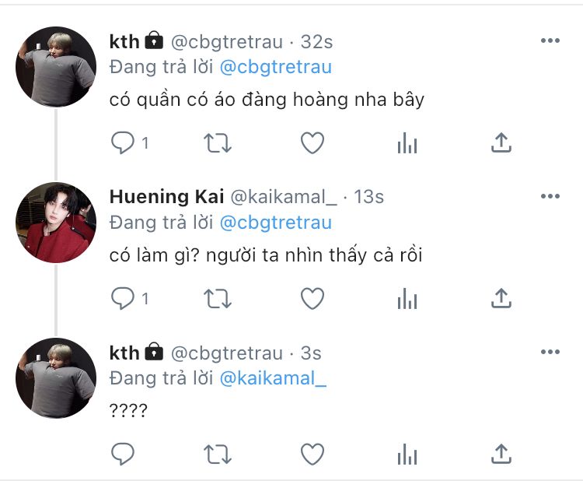Open more options on kth's first tweet
Viewport: 583px width, 481px height.
550,40
